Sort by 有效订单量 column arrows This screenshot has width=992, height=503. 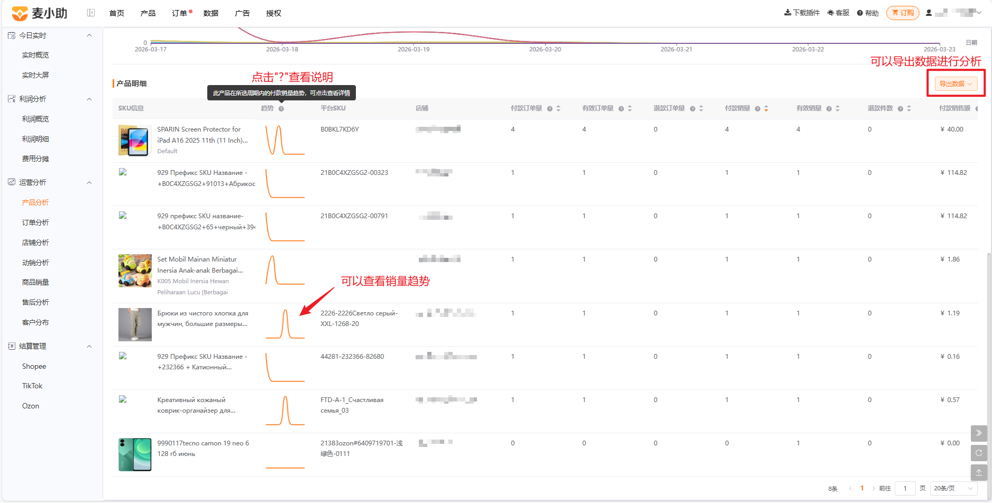point(630,108)
